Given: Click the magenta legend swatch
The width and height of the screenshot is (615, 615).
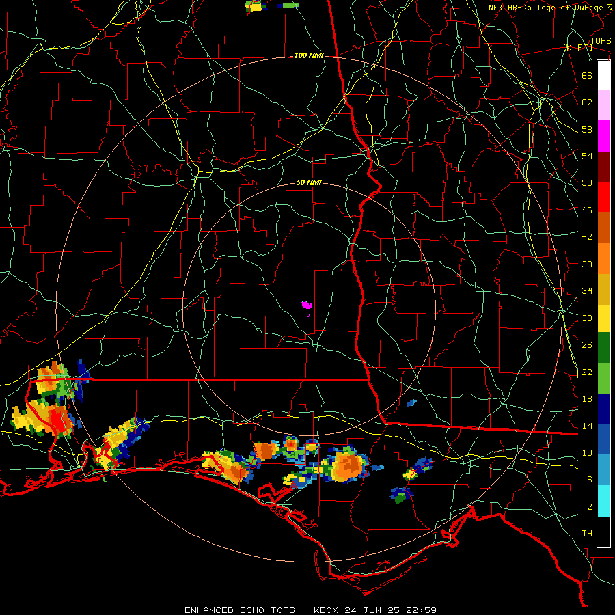Looking at the screenshot, I should (x=603, y=136).
